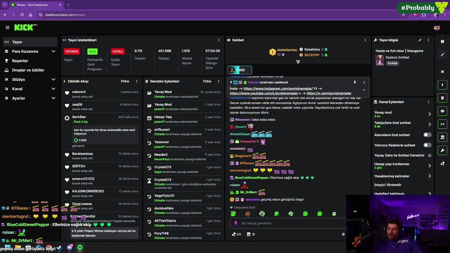The width and height of the screenshot is (450, 253).
Task: Edit stream info with pencil icon in Yayın bilgisi
Action: tap(420, 40)
